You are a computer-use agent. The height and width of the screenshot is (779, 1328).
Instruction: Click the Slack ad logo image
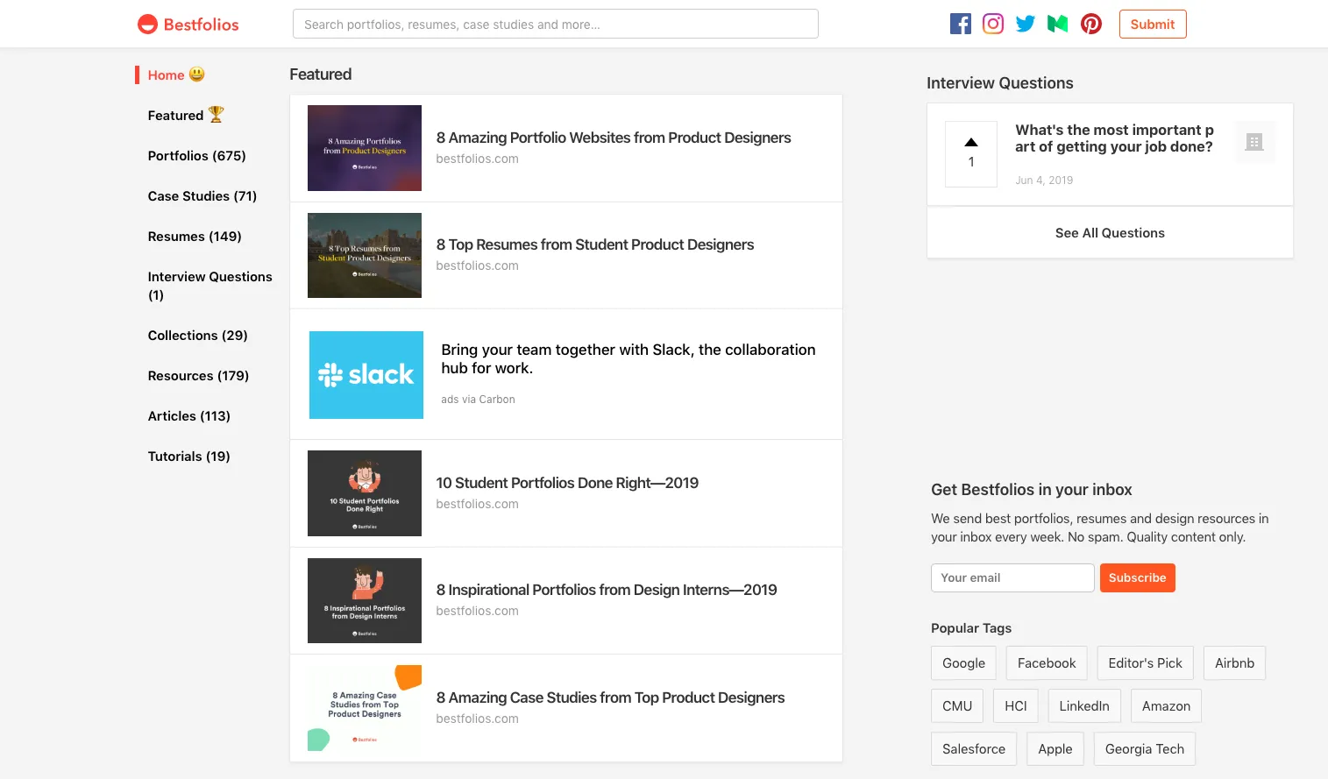click(x=366, y=375)
